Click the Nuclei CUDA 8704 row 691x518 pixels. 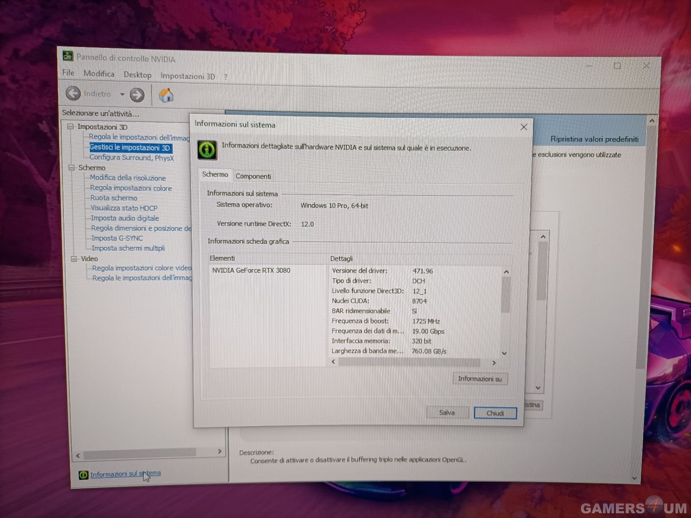pyautogui.click(x=379, y=301)
